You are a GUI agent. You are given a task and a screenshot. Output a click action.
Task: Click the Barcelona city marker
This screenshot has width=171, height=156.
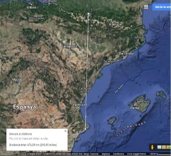click(x=126, y=56)
